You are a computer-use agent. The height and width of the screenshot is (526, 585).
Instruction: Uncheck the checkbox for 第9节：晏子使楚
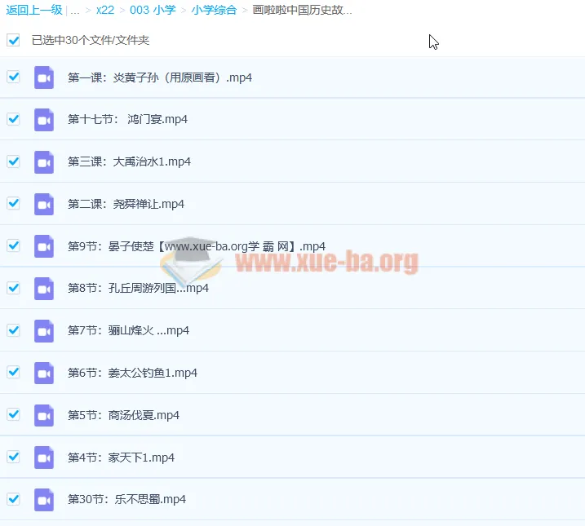pos(13,245)
